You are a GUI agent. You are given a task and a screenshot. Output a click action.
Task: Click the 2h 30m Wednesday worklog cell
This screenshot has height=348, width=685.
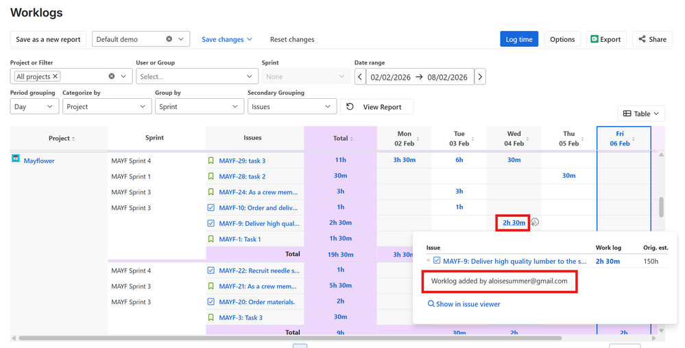tap(514, 222)
